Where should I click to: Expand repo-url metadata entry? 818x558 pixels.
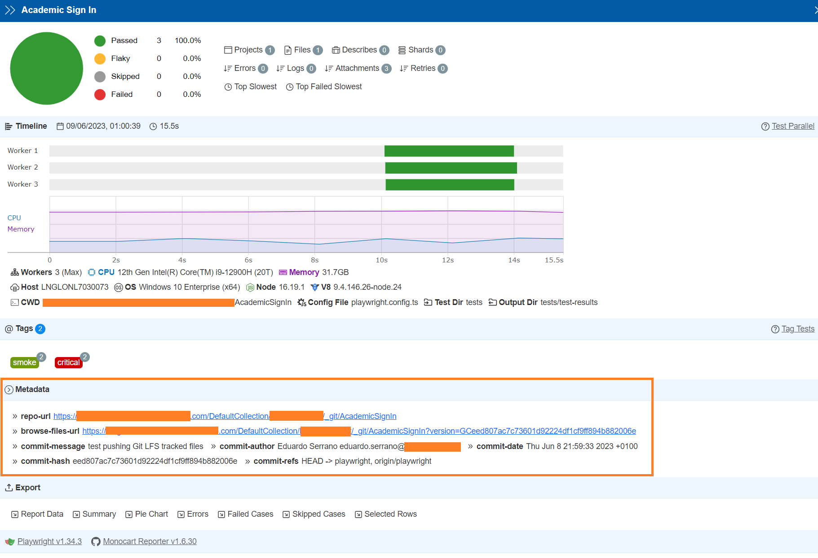pyautogui.click(x=15, y=416)
